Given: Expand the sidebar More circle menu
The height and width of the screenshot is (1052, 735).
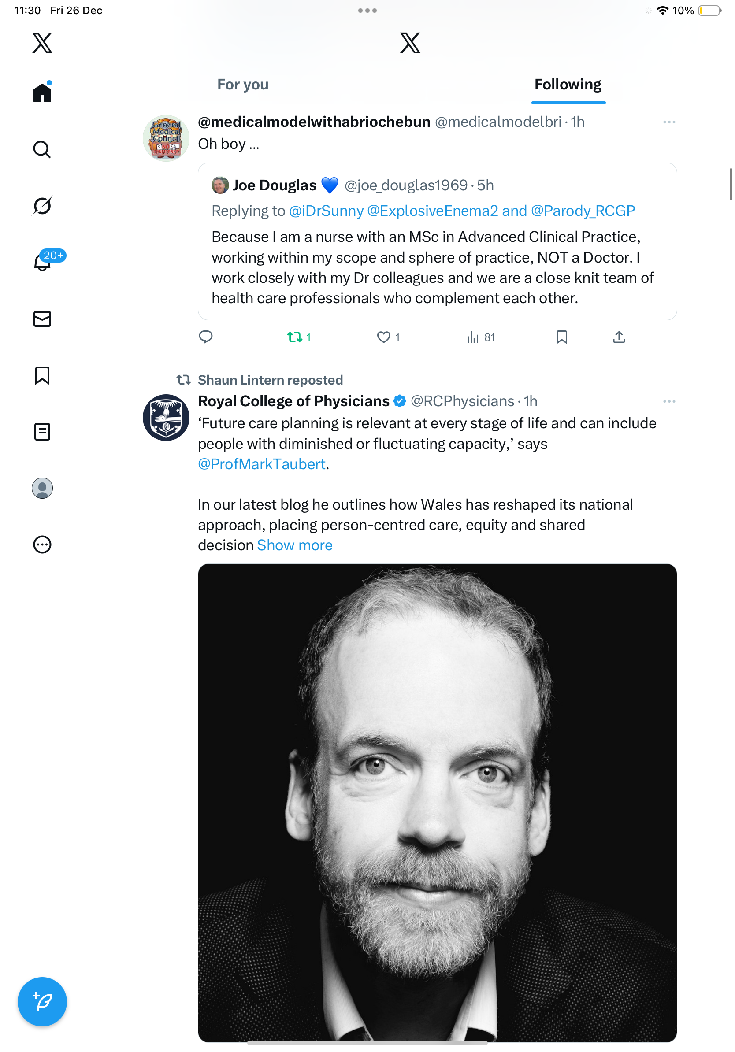Looking at the screenshot, I should coord(42,545).
